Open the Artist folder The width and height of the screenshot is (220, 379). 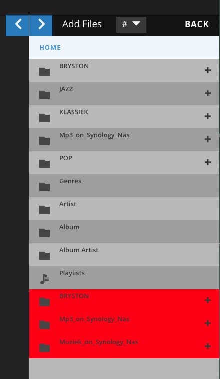click(x=124, y=209)
